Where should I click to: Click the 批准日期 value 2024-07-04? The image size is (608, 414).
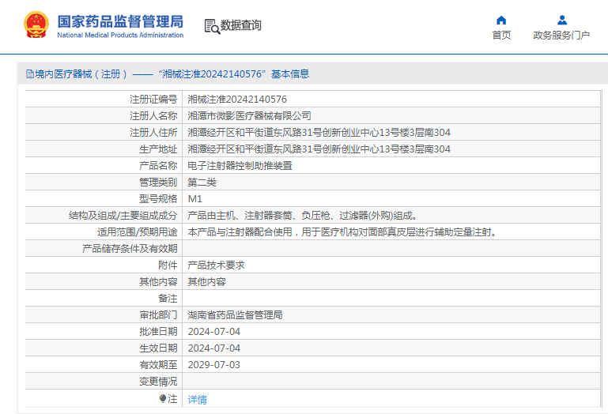point(214,331)
